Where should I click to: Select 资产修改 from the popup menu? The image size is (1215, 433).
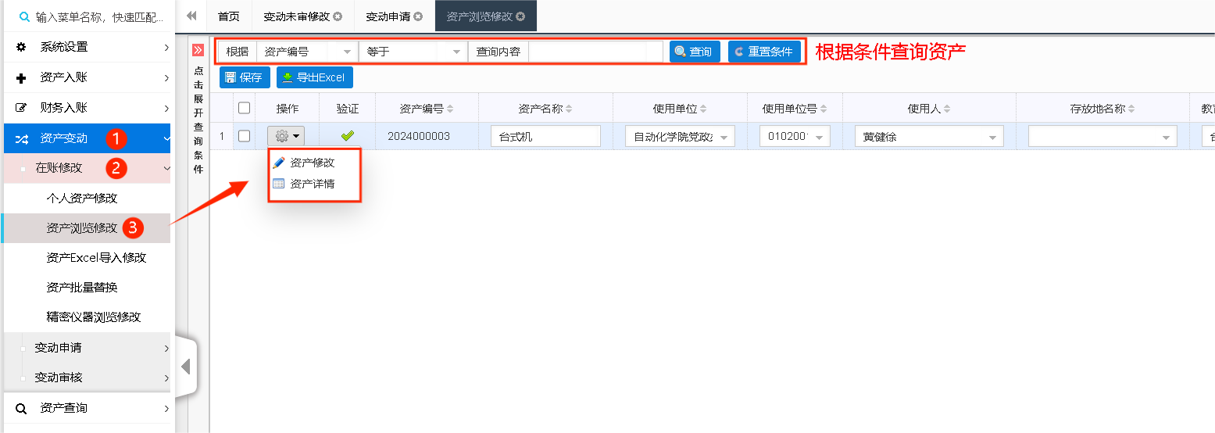312,163
